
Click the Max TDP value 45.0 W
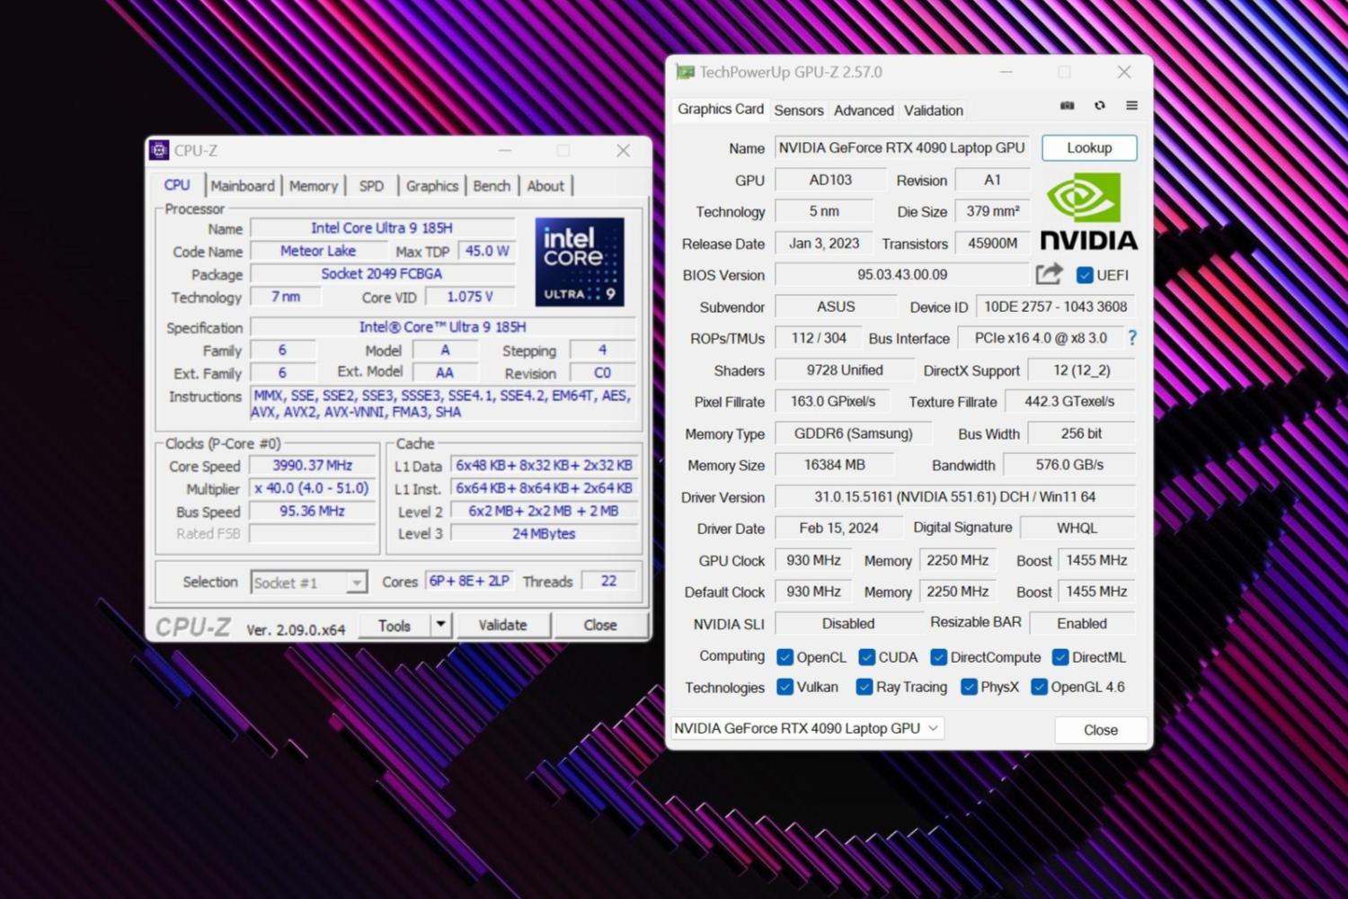[x=487, y=251]
